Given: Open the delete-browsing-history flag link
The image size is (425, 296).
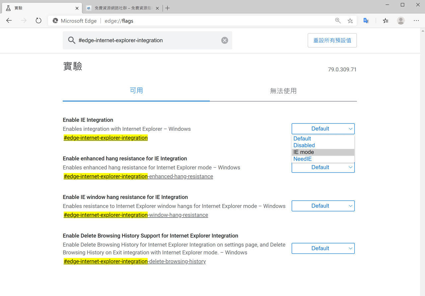Looking at the screenshot, I should (x=135, y=261).
